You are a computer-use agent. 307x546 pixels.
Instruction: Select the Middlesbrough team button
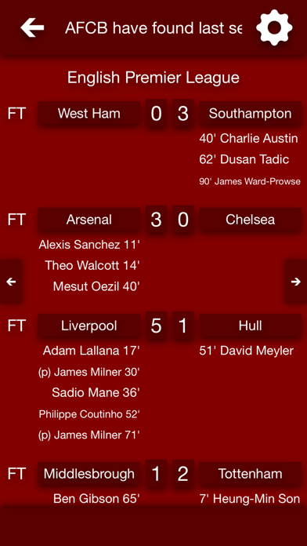[x=89, y=474]
